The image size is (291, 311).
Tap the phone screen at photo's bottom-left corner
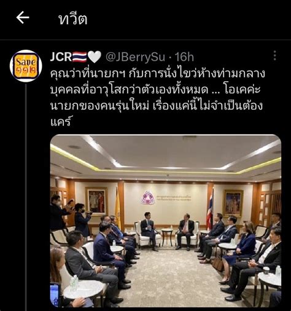pyautogui.click(x=55, y=294)
